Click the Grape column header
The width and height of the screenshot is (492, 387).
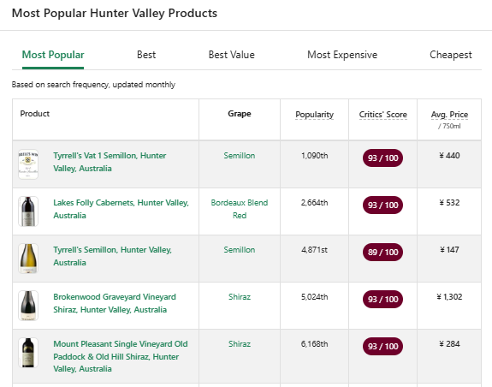(240, 114)
